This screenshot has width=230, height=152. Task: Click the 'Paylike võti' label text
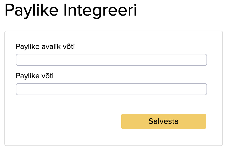click(35, 76)
